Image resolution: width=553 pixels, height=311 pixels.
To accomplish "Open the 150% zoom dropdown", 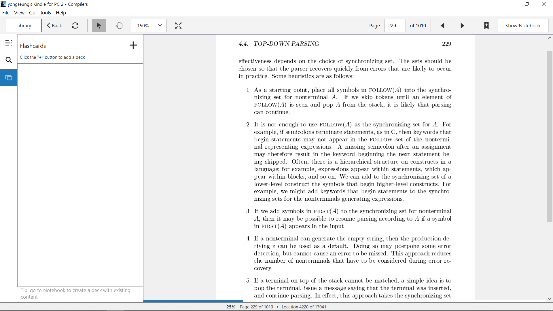I will point(149,26).
